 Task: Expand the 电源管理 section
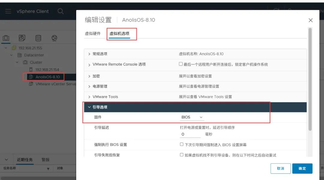(x=89, y=86)
